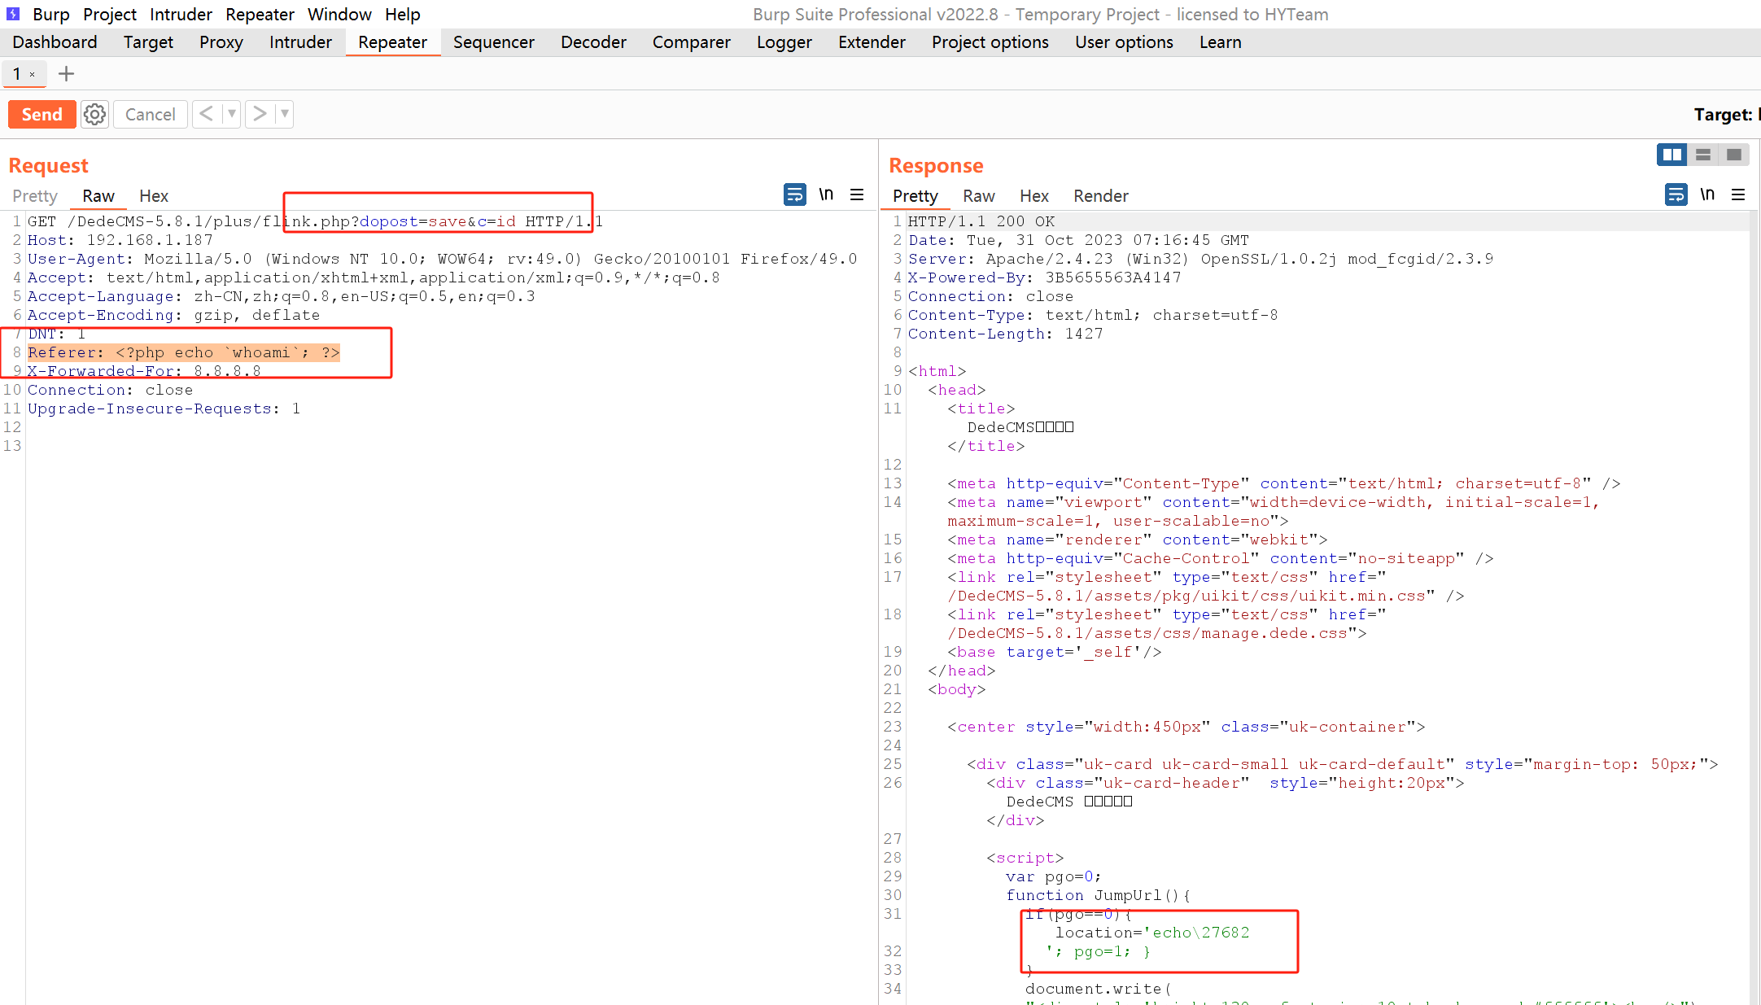This screenshot has width=1761, height=1005.
Task: Switch to the Dashboard tab
Action: pyautogui.click(x=55, y=42)
